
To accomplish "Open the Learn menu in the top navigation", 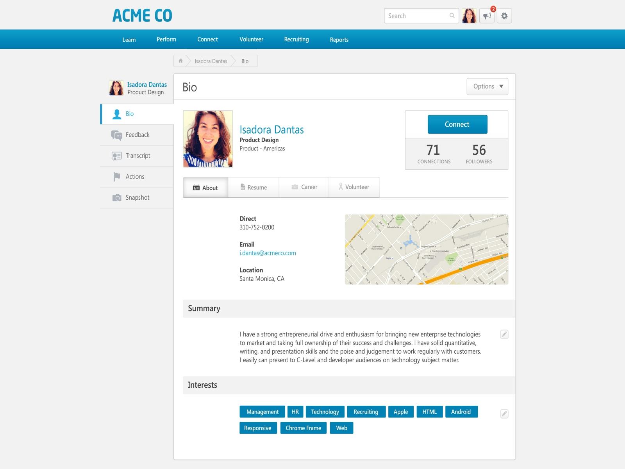I will pos(129,39).
